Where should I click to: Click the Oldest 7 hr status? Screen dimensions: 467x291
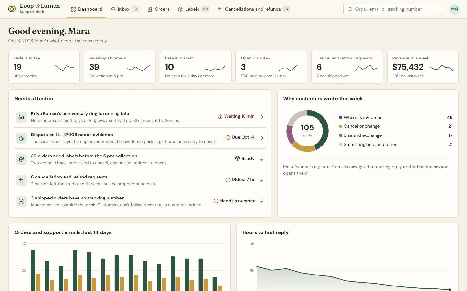click(x=240, y=180)
